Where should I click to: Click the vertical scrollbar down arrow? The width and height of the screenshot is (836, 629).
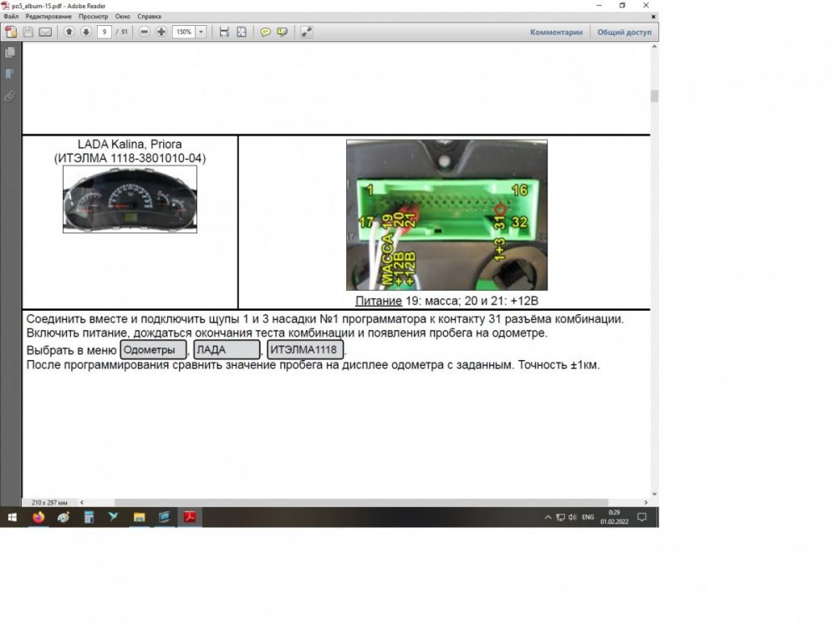655,494
